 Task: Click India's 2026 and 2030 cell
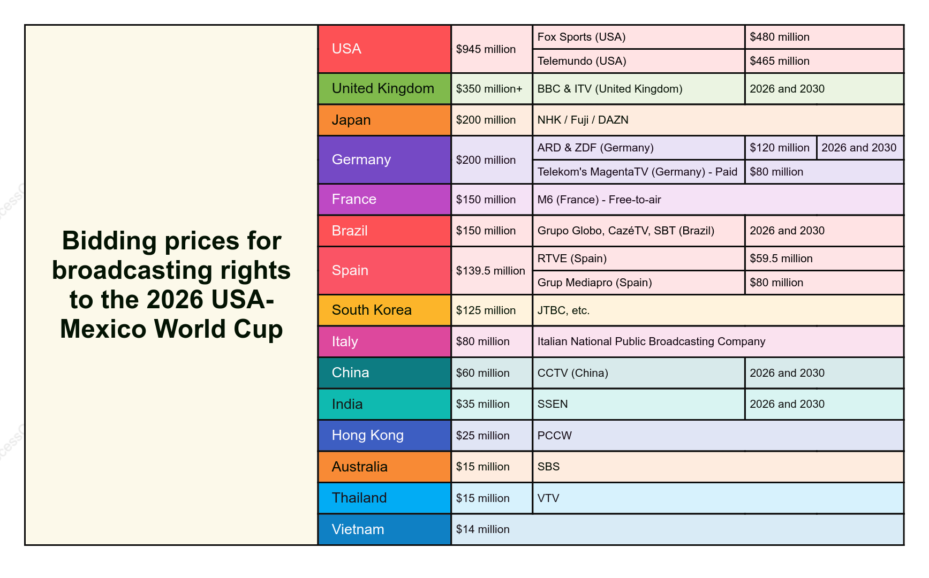(825, 404)
